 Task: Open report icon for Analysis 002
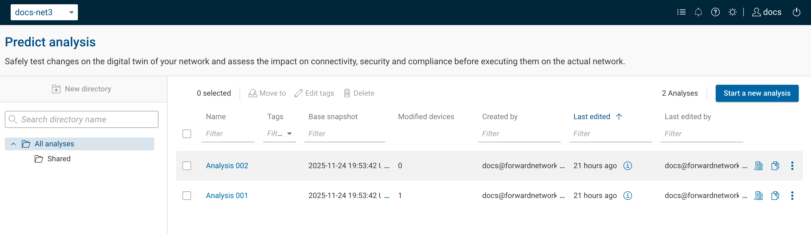pyautogui.click(x=758, y=166)
